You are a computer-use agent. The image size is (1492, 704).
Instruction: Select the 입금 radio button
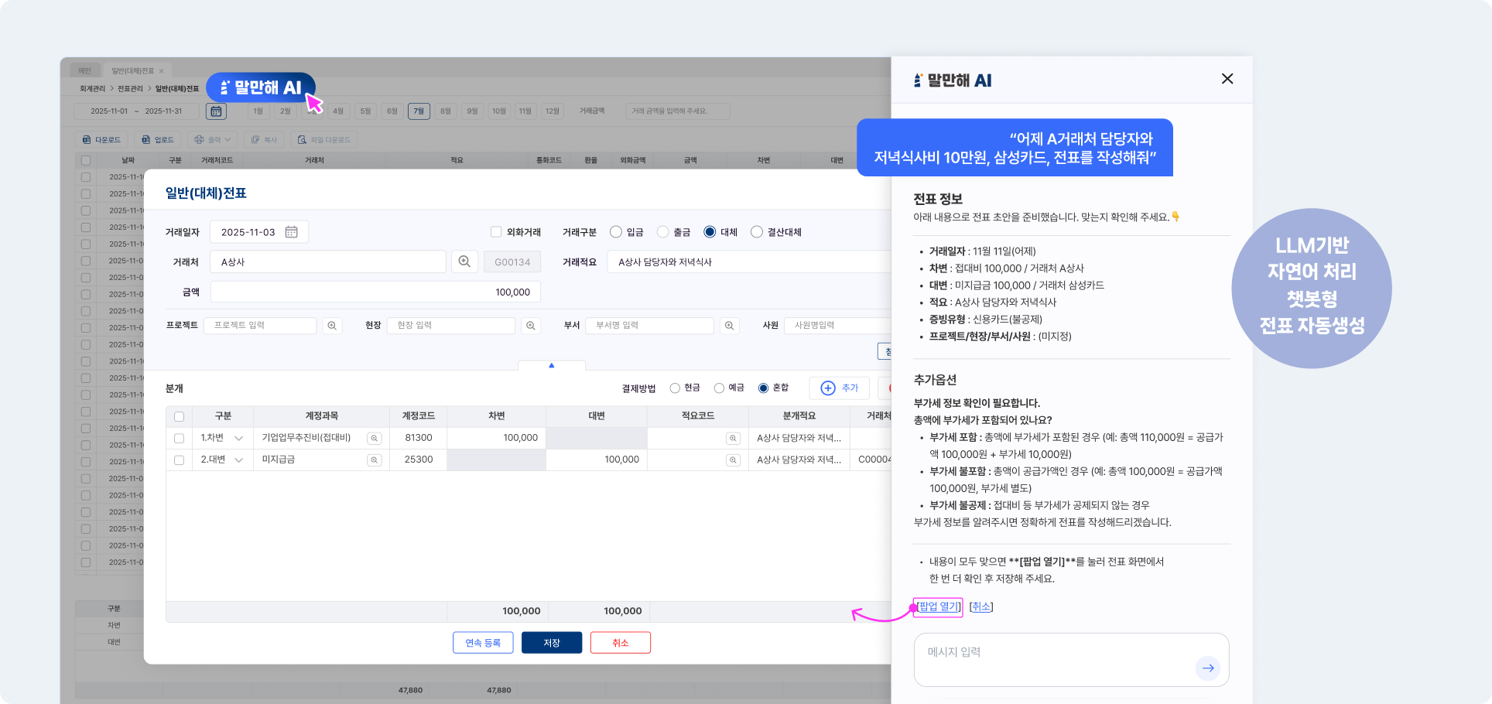pos(616,232)
